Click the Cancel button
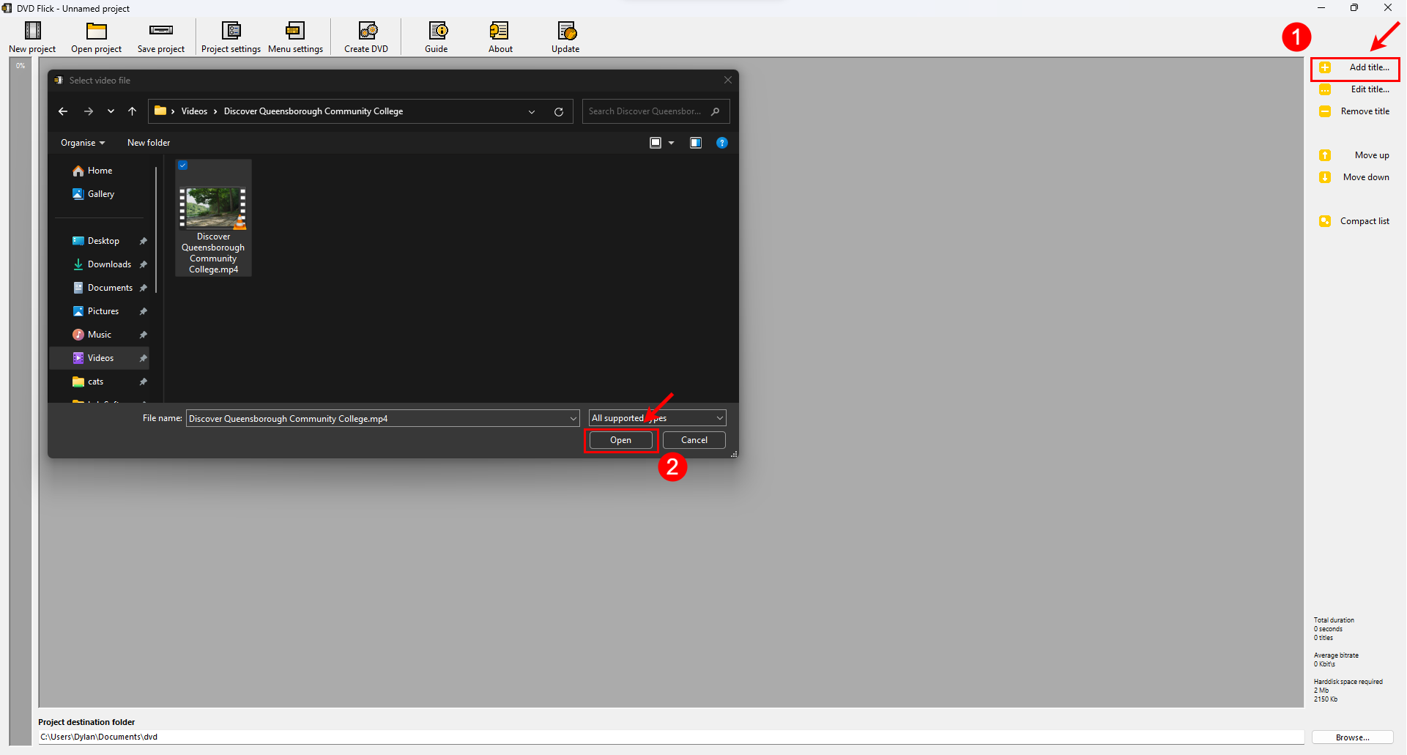The image size is (1407, 755). tap(694, 440)
